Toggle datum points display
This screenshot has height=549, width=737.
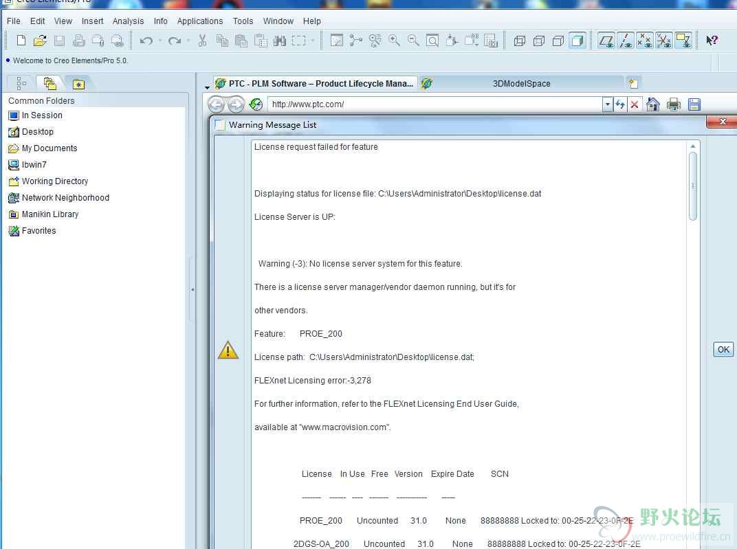pyautogui.click(x=644, y=41)
